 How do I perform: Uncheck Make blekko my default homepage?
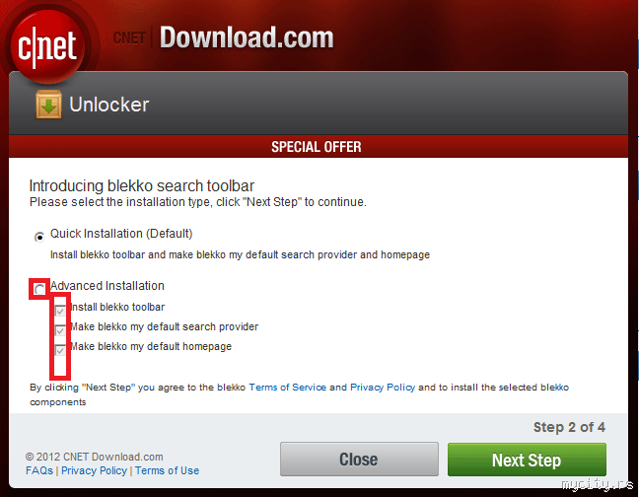click(60, 349)
